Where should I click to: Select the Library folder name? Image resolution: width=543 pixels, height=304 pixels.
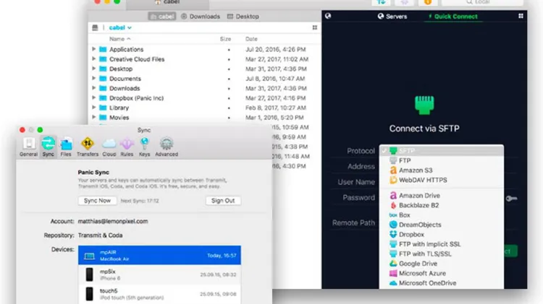[119, 108]
